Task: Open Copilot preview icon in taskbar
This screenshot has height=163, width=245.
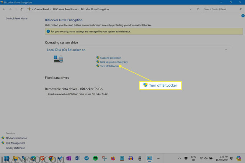Action: coord(238,158)
